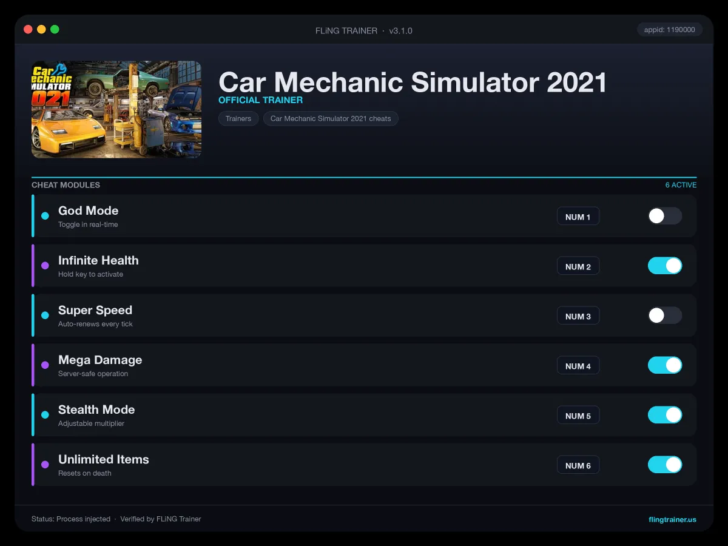Open the Trainers tag
The width and height of the screenshot is (728, 546).
pyautogui.click(x=238, y=118)
